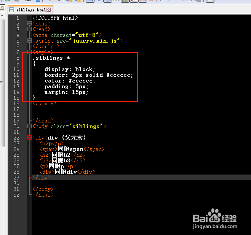This screenshot has height=235, width=251.
Task: Place cursor in the <!DOCTYPE html> line
Action: 55,18
